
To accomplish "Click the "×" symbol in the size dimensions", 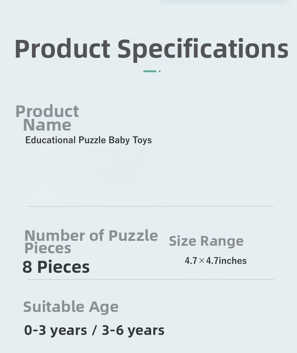I will [202, 261].
